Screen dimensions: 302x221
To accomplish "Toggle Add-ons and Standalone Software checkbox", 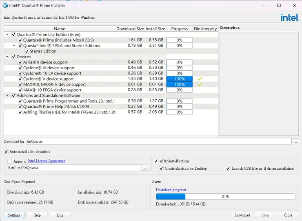I will tap(13, 96).
